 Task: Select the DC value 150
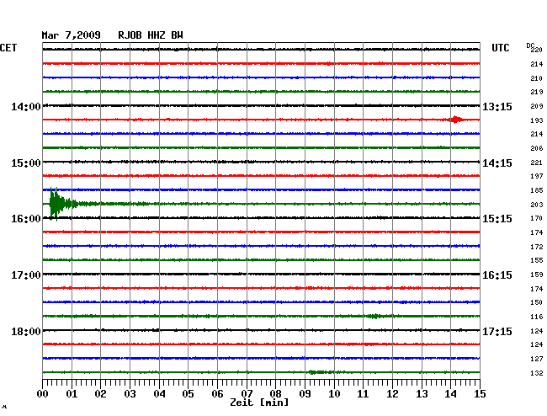[537, 302]
